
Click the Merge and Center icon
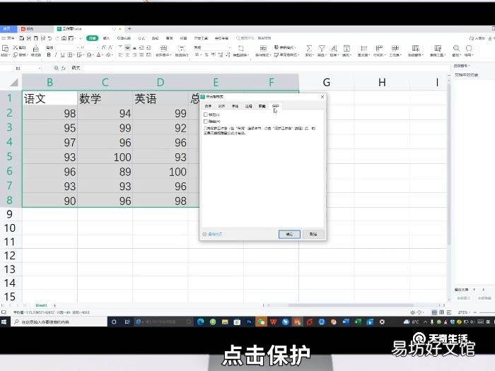[163, 48]
